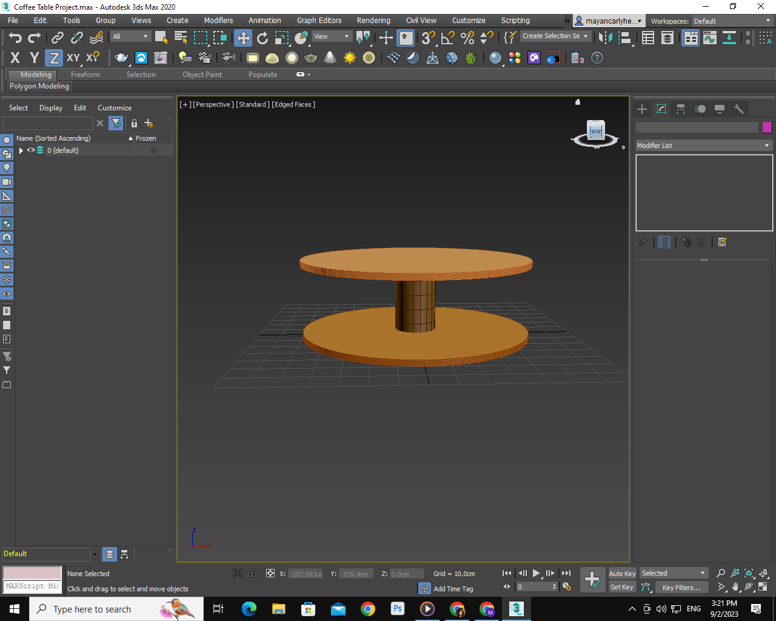Toggle visibility of the 0 (default) layer
776x621 pixels.
click(x=30, y=150)
